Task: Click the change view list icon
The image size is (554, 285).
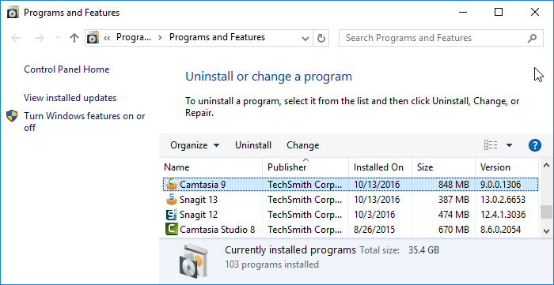Action: 491,145
